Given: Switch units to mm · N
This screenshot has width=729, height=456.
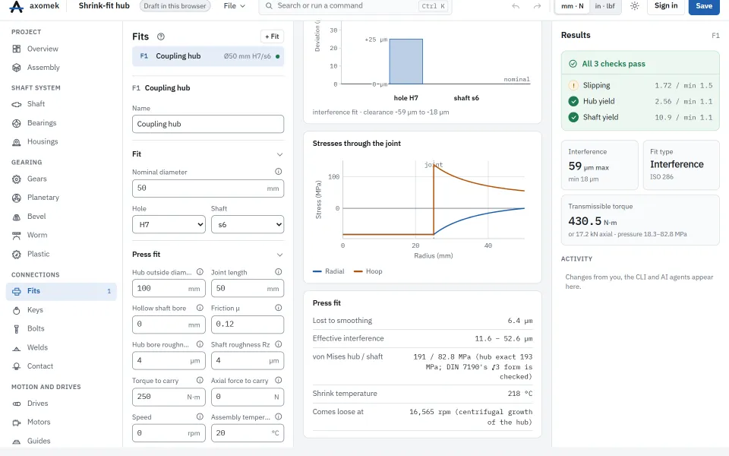Looking at the screenshot, I should pyautogui.click(x=573, y=6).
